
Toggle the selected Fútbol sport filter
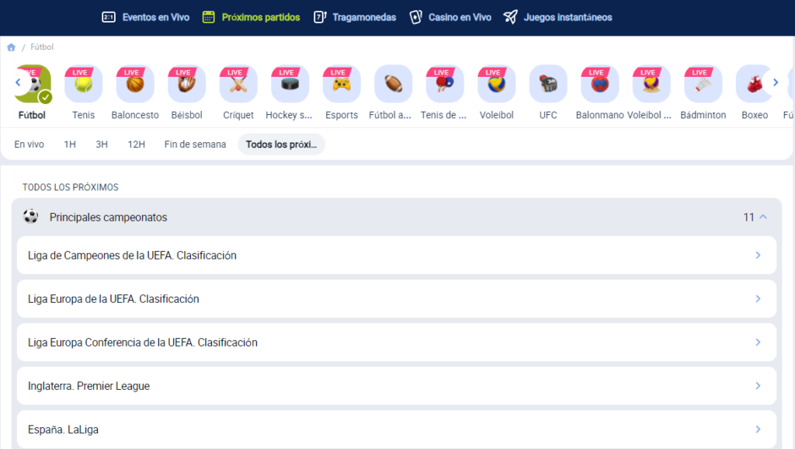coord(33,84)
